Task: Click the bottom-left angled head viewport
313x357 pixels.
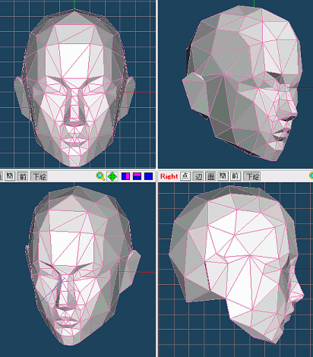Action: click(x=77, y=270)
